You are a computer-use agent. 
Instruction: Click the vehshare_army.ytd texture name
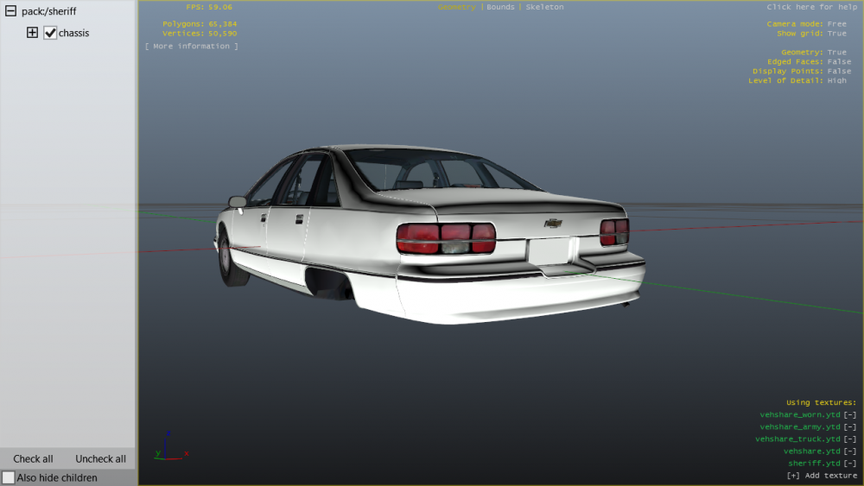tap(800, 427)
